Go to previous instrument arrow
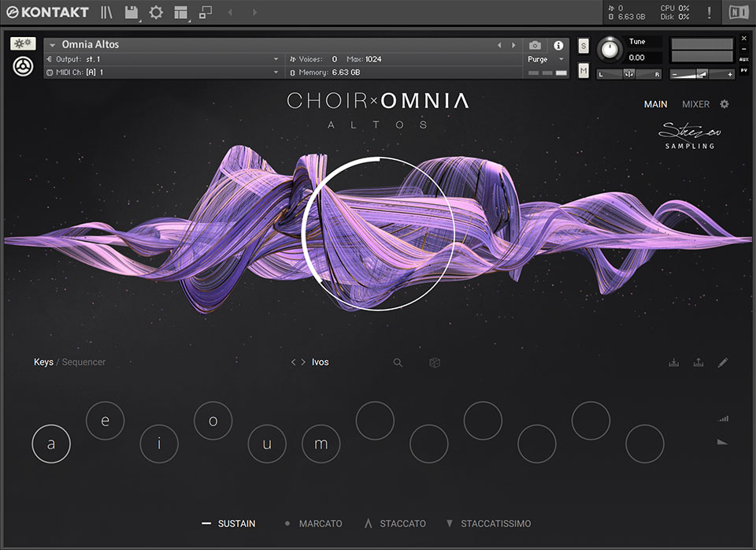This screenshot has height=550, width=756. pos(499,45)
